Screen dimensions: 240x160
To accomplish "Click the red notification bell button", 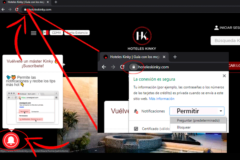I will pyautogui.click(x=11, y=140).
